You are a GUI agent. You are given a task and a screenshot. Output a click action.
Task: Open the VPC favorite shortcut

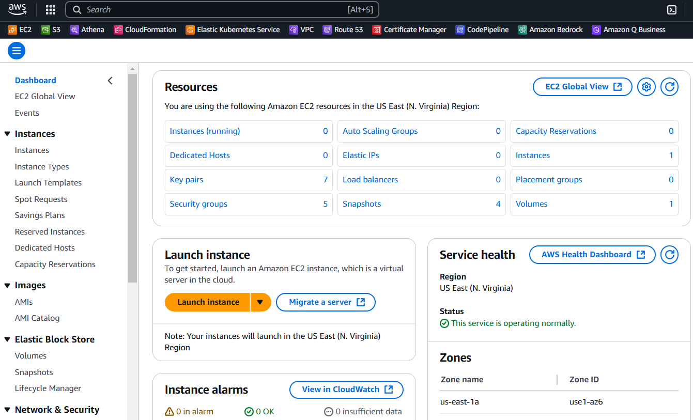coord(301,30)
